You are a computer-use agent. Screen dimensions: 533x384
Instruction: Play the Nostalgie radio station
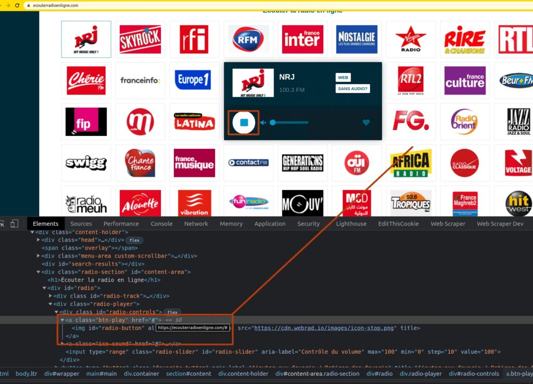tap(357, 39)
